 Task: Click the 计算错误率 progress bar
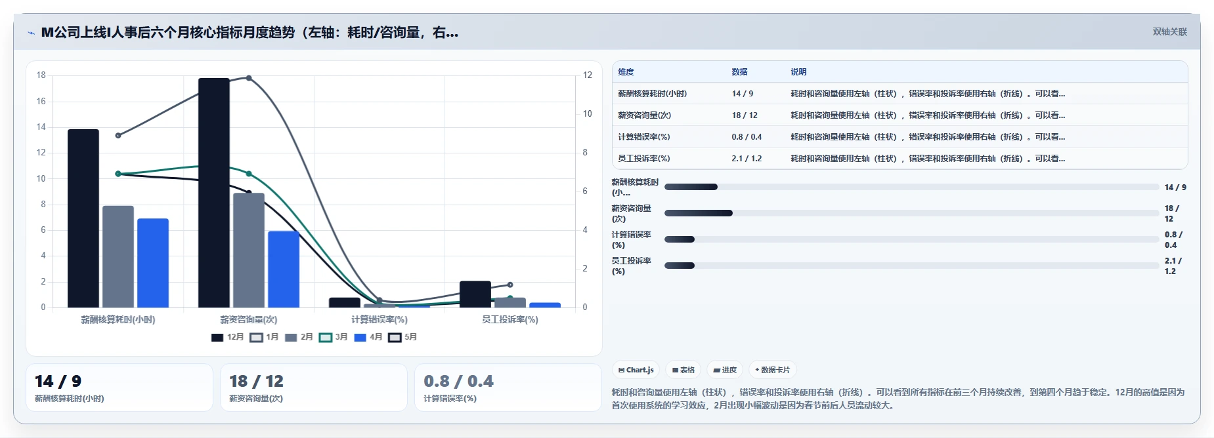tap(911, 239)
